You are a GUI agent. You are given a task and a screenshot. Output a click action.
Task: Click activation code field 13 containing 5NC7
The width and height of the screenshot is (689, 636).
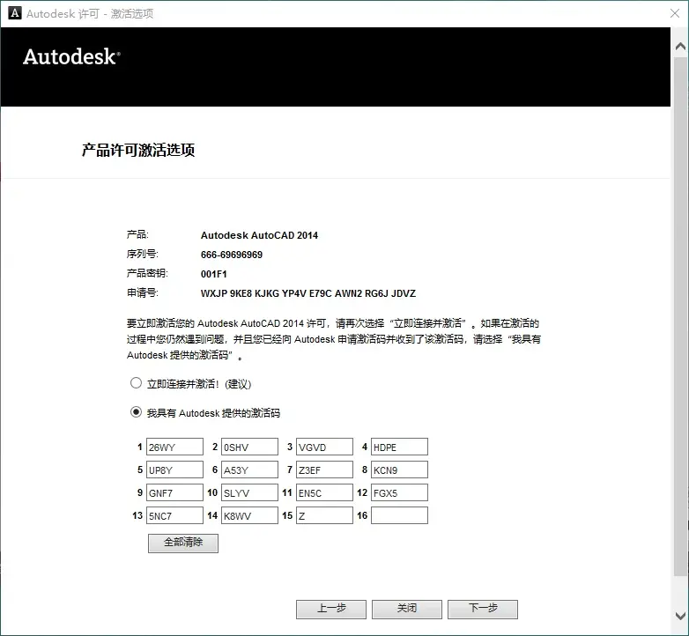[174, 515]
